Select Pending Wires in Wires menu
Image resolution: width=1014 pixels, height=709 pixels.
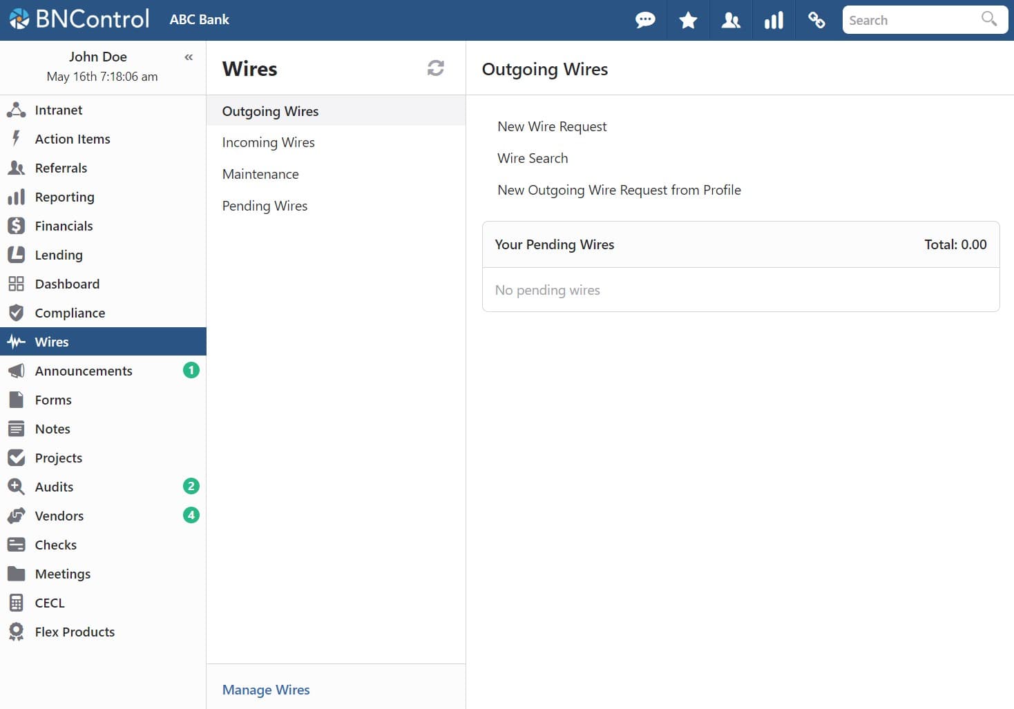tap(265, 206)
